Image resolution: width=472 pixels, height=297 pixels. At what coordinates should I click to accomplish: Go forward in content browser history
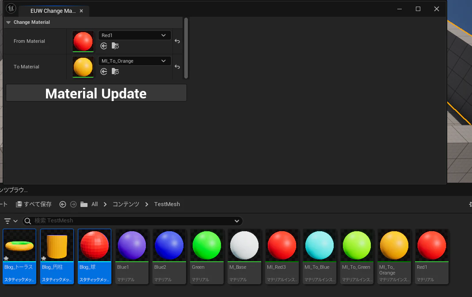pos(73,204)
